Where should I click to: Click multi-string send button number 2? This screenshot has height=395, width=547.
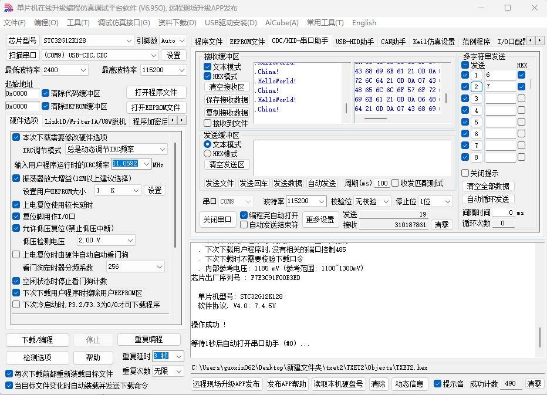(x=476, y=86)
